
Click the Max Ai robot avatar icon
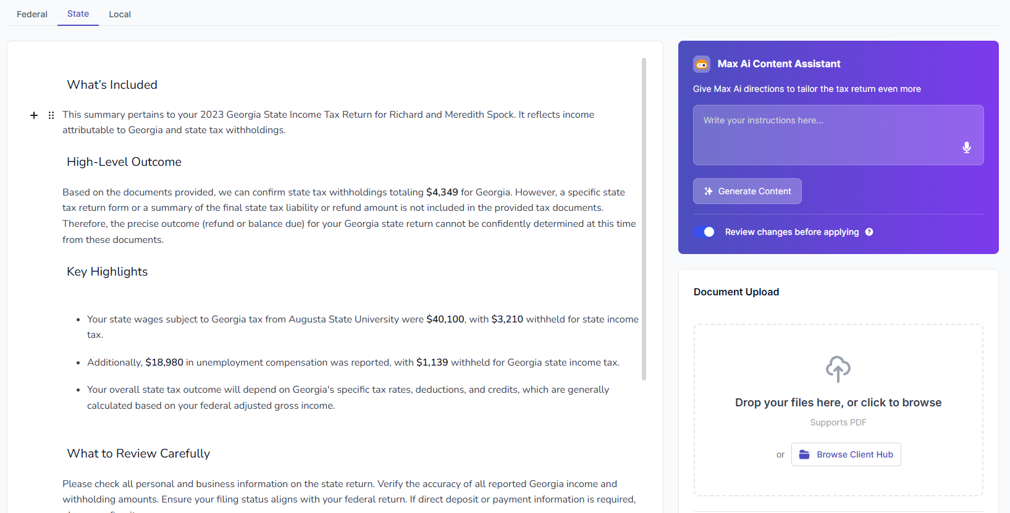[702, 64]
